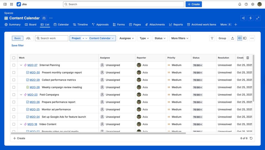Click the Save filter link
The height and width of the screenshot is (150, 265).
click(18, 45)
